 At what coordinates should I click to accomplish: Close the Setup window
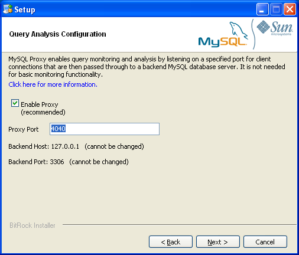(290, 9)
